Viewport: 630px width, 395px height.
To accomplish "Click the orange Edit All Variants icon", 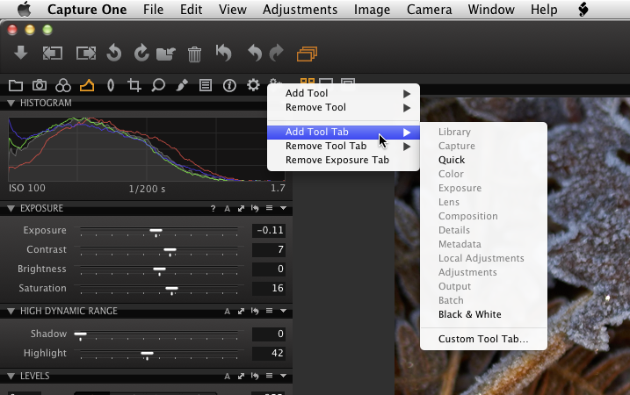I will pos(307,54).
